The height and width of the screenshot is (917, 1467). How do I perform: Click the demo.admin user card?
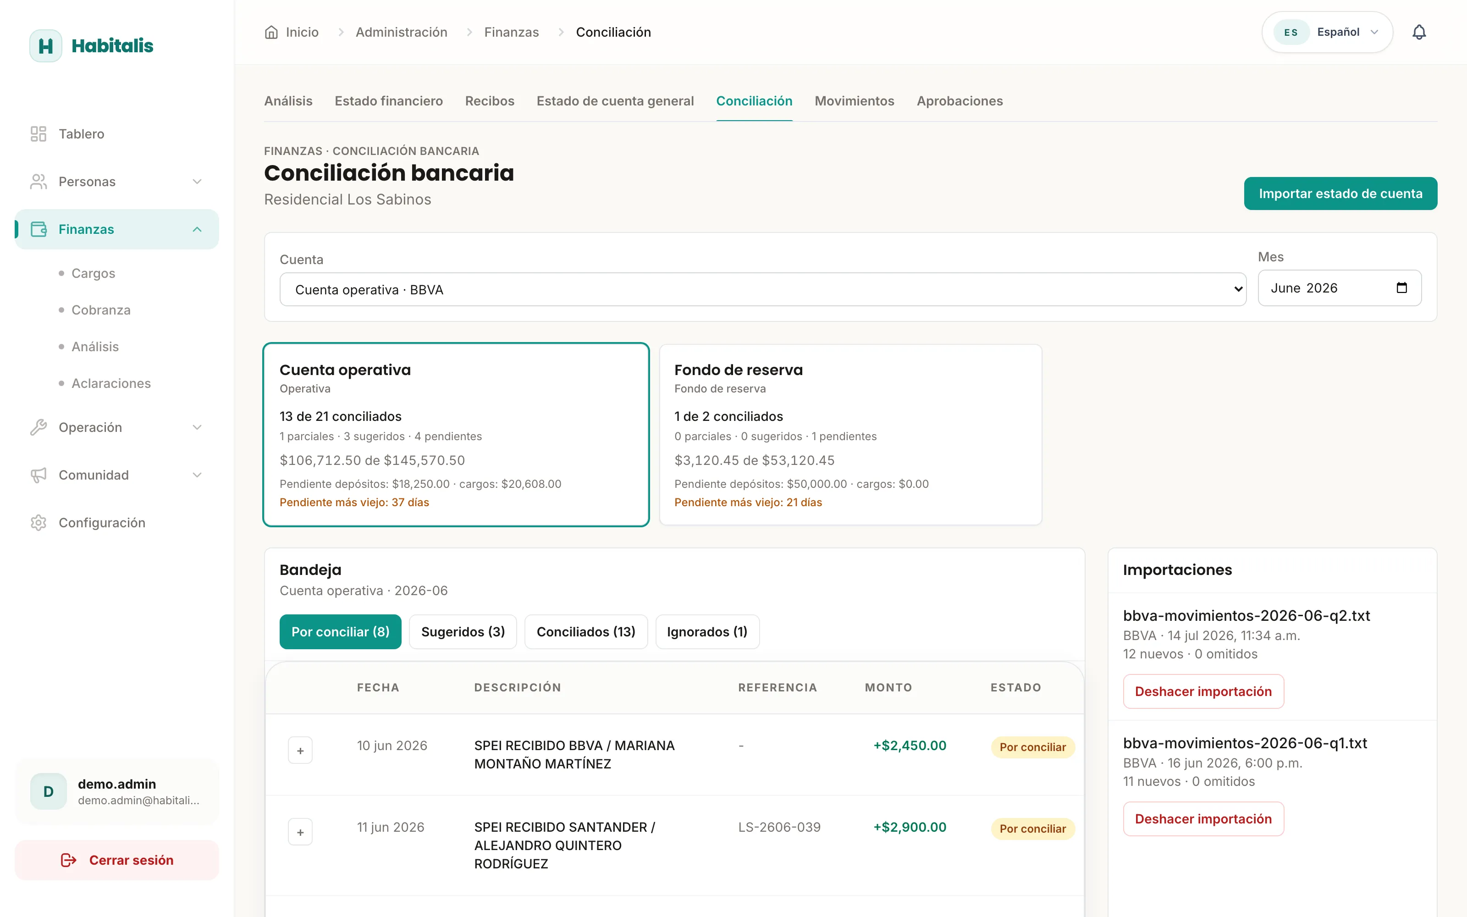tap(117, 791)
